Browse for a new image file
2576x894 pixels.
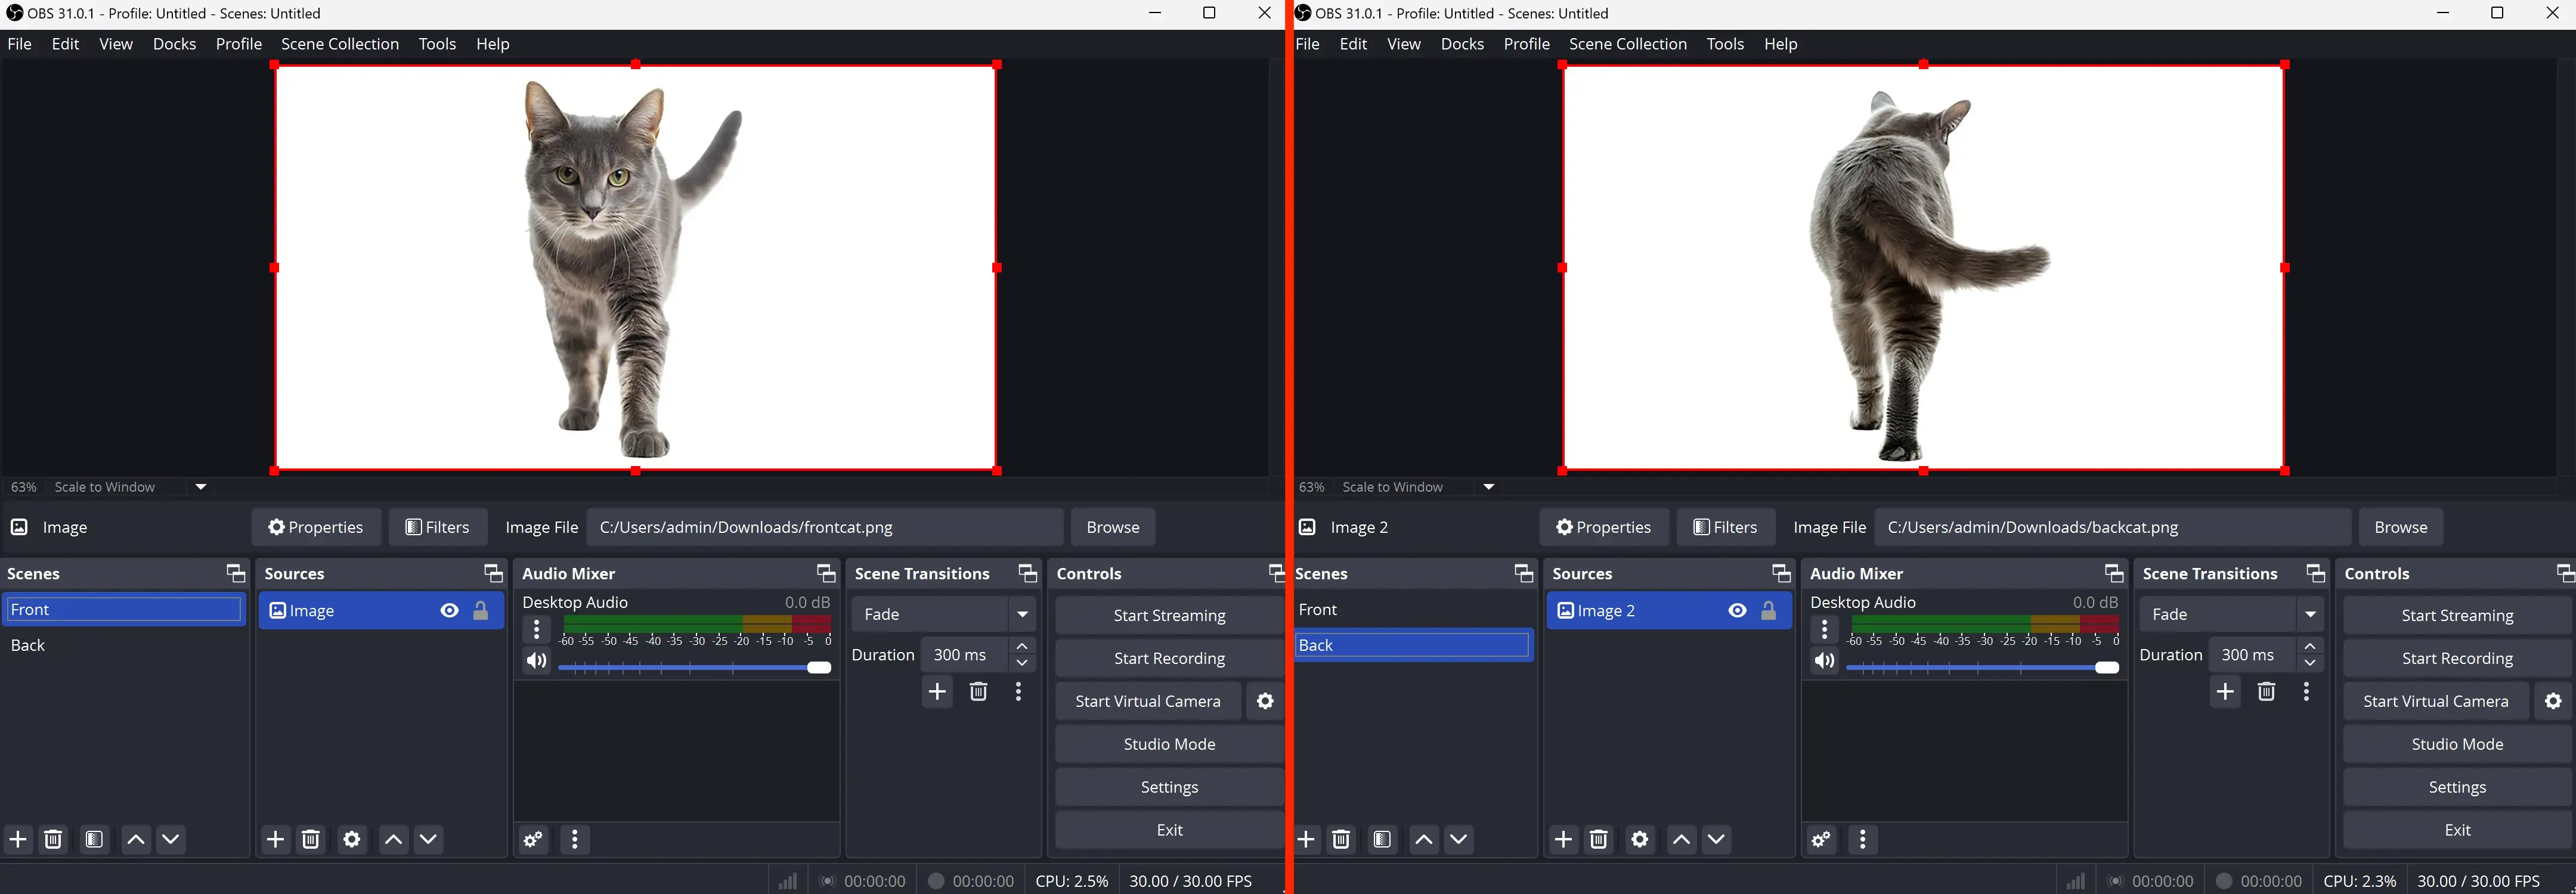pos(1112,527)
